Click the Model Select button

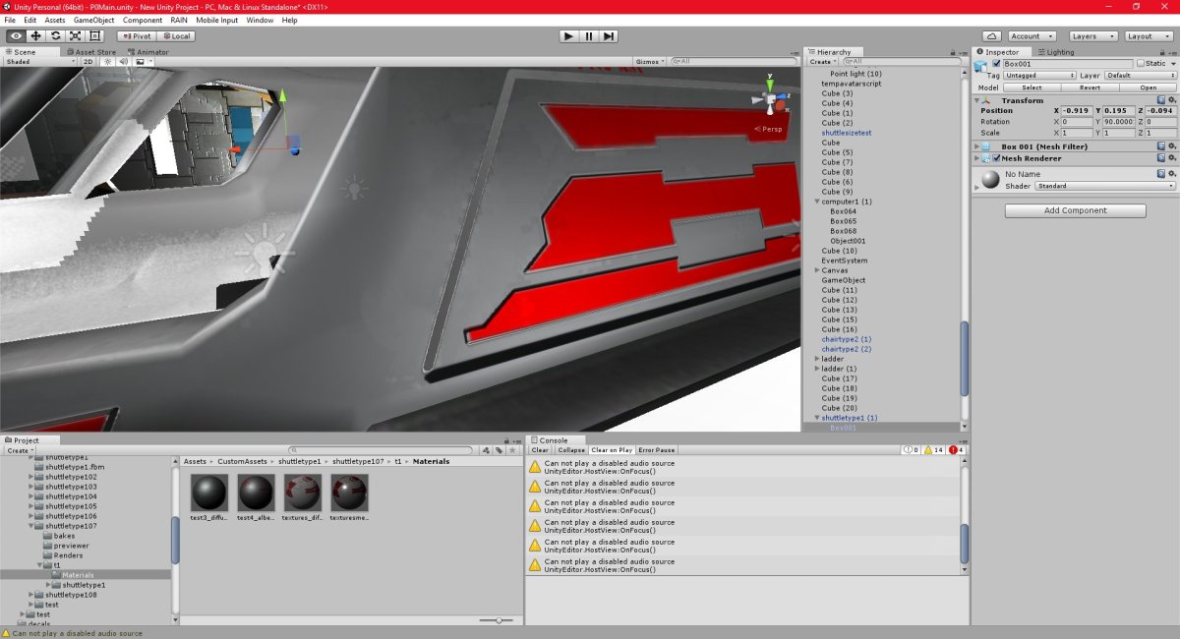pos(1031,87)
